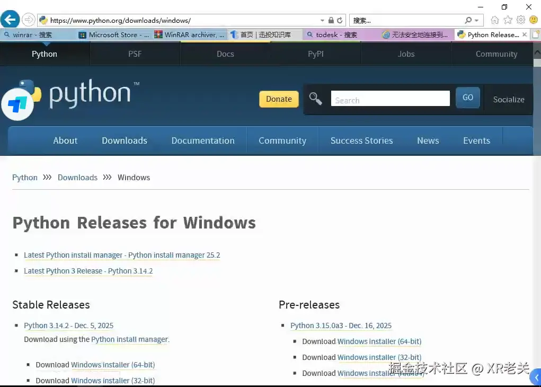This screenshot has height=387, width=541.
Task: Switch to the 'todesk - 搜索' tab
Action: point(341,34)
